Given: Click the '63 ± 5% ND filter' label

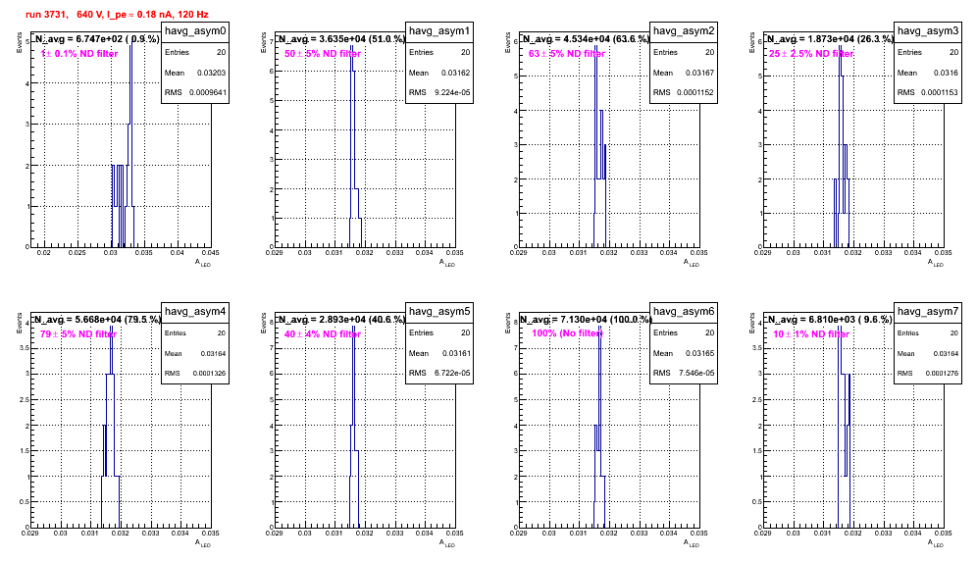Looking at the screenshot, I should click(567, 54).
